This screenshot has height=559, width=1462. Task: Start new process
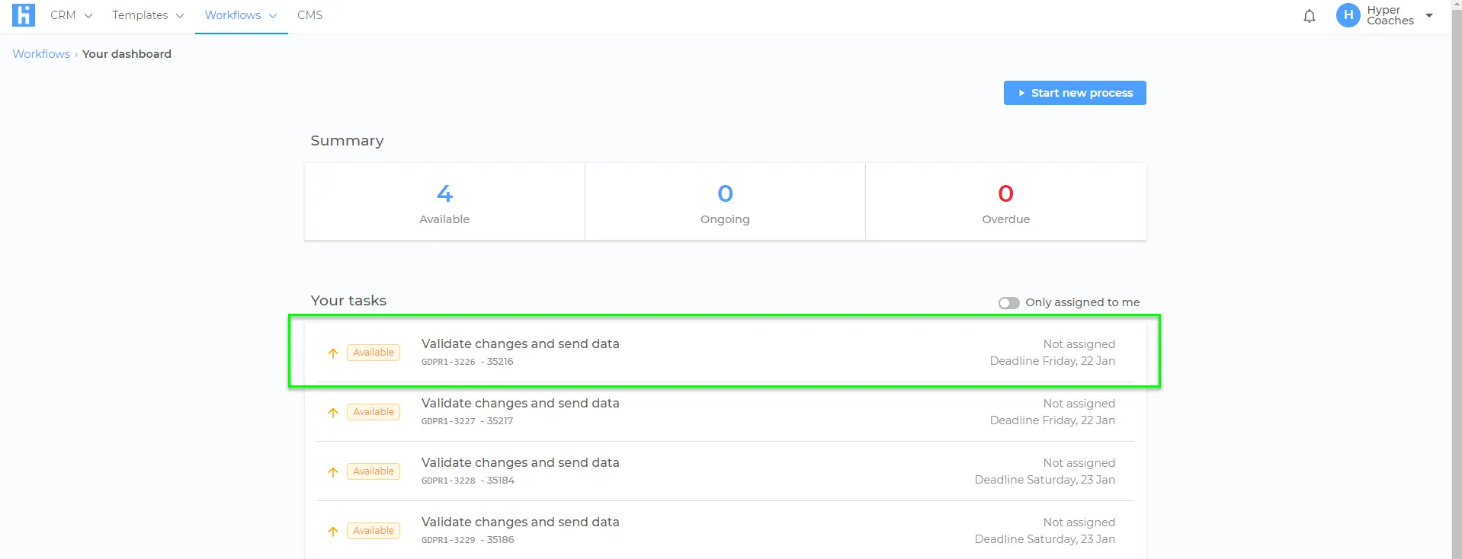(1075, 93)
